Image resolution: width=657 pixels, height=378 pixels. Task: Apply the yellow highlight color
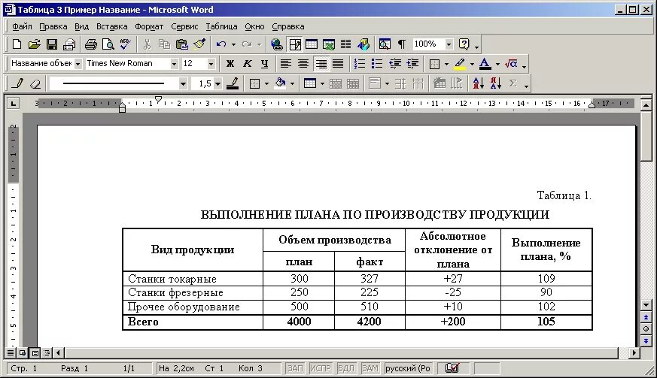[460, 64]
